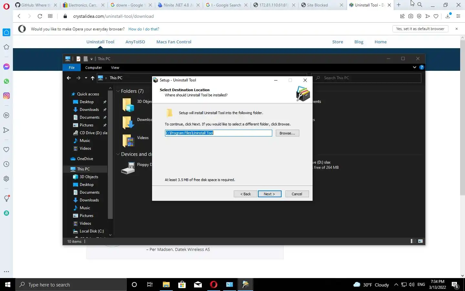Screen dimensions: 465x291
Task: Click Yes, set it as default browser
Action: (x=420, y=29)
